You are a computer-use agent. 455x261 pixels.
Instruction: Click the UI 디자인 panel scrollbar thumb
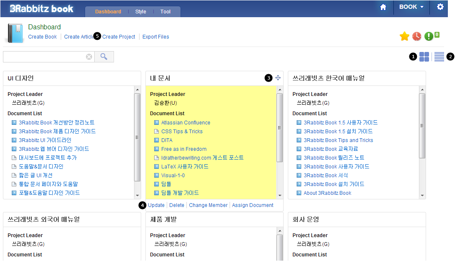pyautogui.click(x=137, y=137)
